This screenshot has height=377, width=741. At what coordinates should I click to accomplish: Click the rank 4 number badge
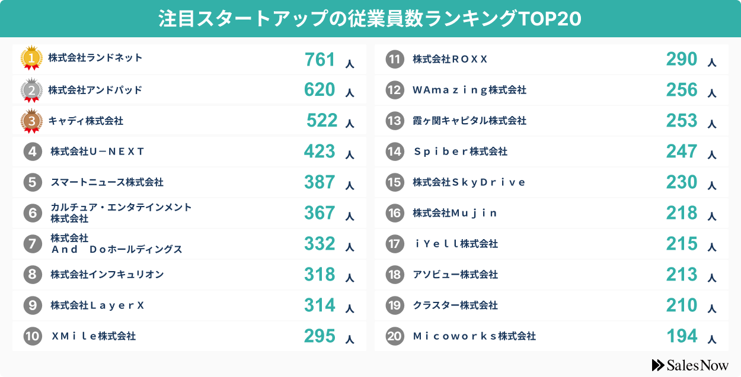point(33,152)
